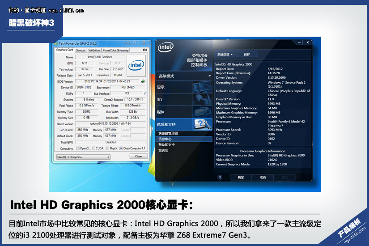Click the 取消 button
Viewport: 369px width, 246px height.
pyautogui.click(x=263, y=178)
